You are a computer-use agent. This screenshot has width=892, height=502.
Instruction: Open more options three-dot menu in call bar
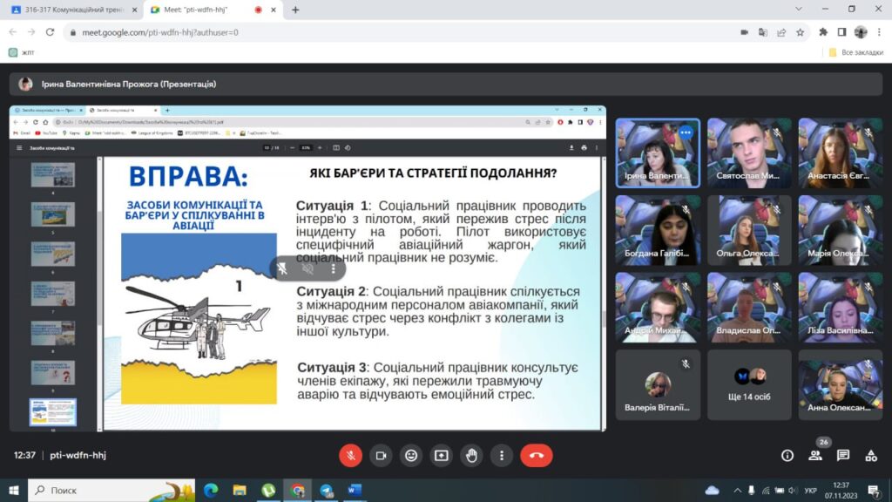[502, 455]
